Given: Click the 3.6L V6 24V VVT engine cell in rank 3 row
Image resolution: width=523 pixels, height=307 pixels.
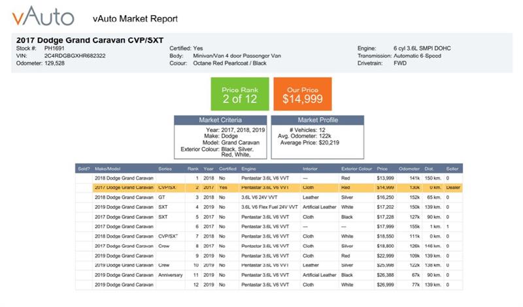Looking at the screenshot, I should (259, 197).
